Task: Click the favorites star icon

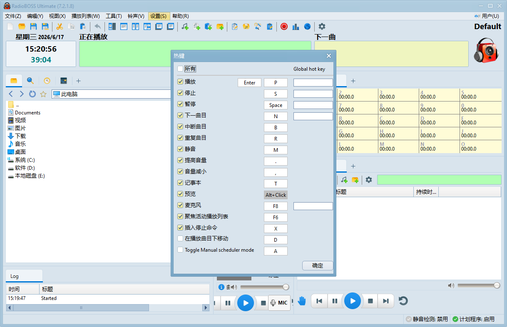Action: (43, 94)
